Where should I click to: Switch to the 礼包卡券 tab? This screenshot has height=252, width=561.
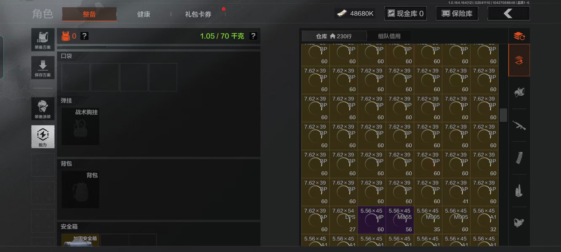pos(198,14)
